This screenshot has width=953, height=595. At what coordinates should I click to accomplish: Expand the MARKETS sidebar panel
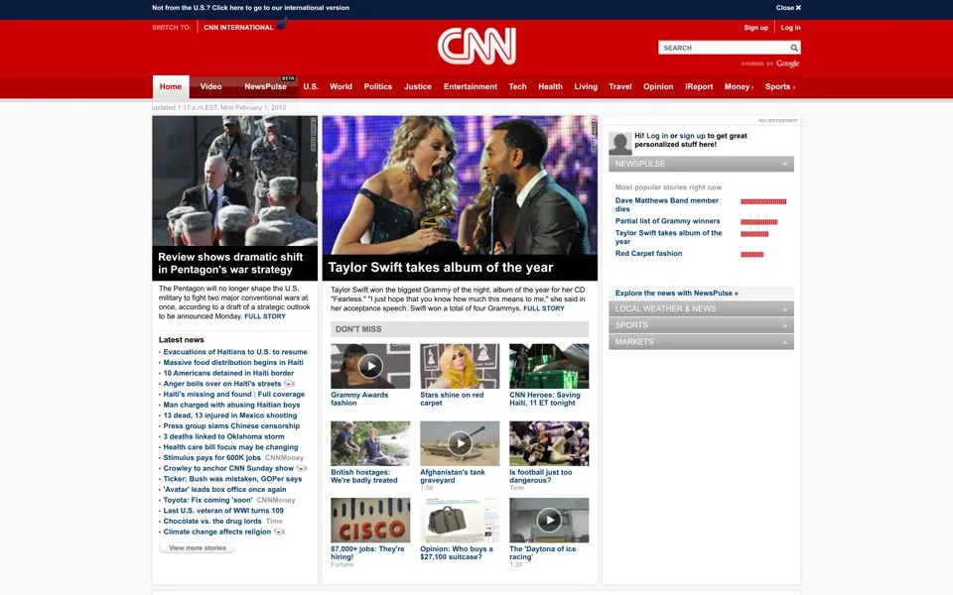(x=784, y=342)
